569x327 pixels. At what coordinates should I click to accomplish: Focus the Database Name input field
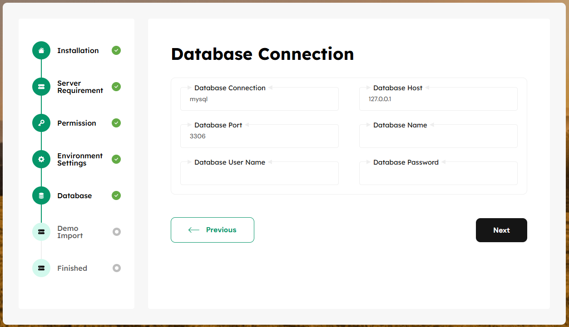[x=438, y=137]
